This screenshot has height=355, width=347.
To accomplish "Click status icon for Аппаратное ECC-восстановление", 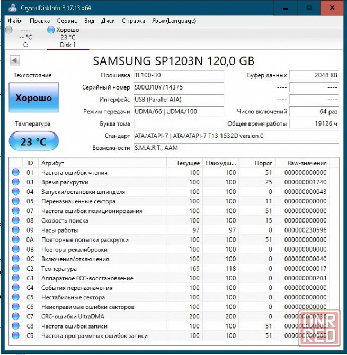I will (x=15, y=278).
